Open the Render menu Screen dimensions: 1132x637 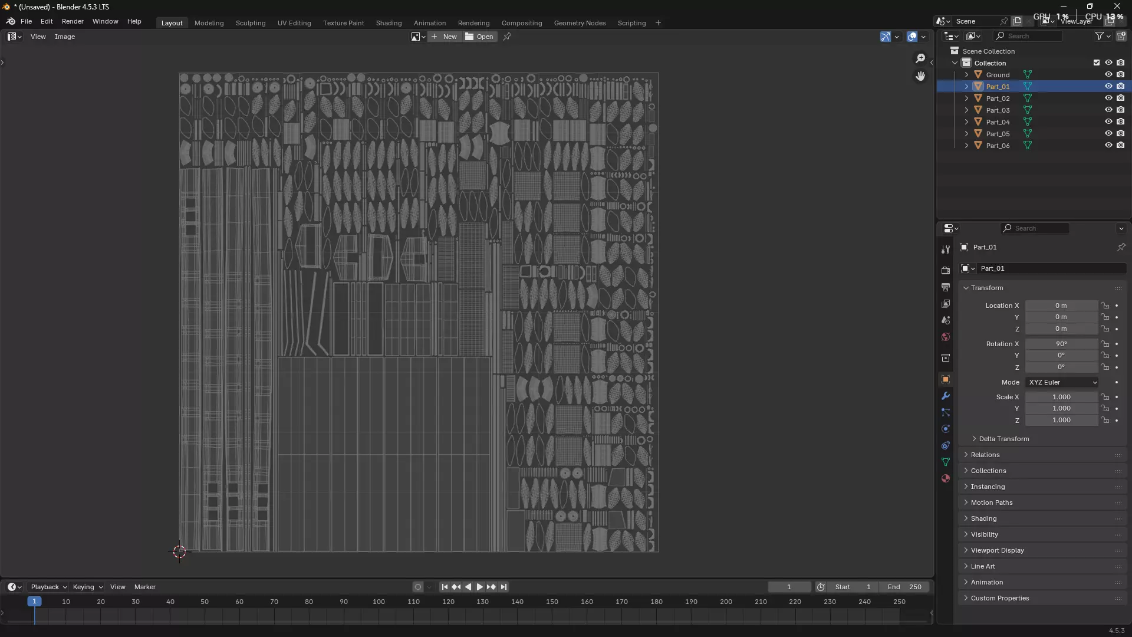point(73,21)
